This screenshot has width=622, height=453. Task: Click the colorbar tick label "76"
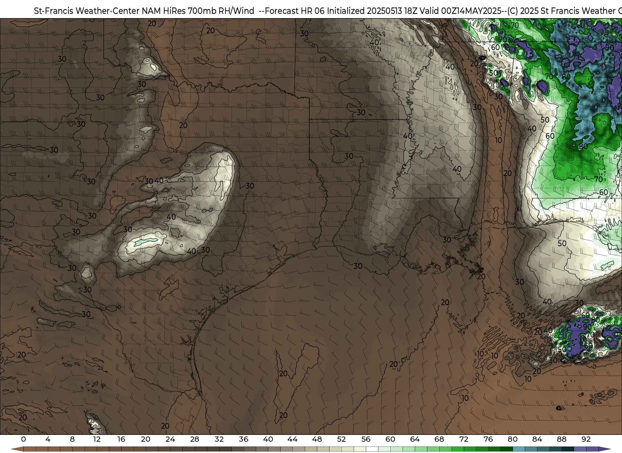coord(488,439)
